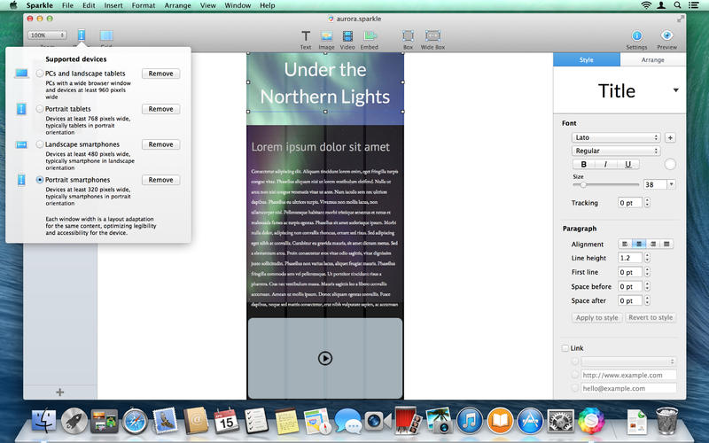This screenshot has width=709, height=443.
Task: Add a Wide Box element
Action: pyautogui.click(x=432, y=36)
